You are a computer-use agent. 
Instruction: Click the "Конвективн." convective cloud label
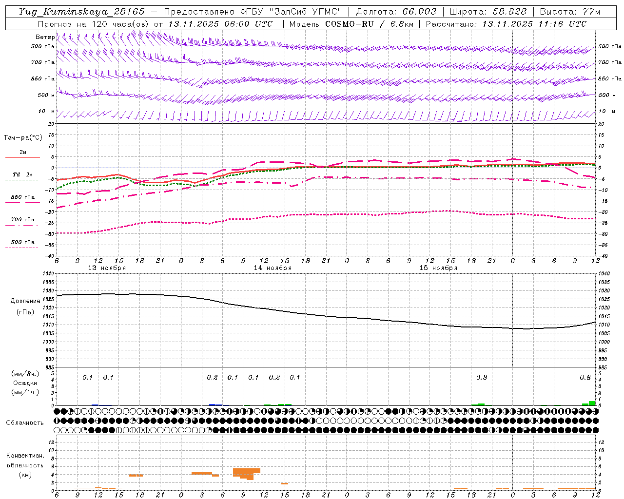click(x=25, y=456)
